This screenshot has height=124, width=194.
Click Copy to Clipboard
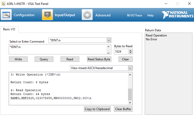[x=97, y=109]
